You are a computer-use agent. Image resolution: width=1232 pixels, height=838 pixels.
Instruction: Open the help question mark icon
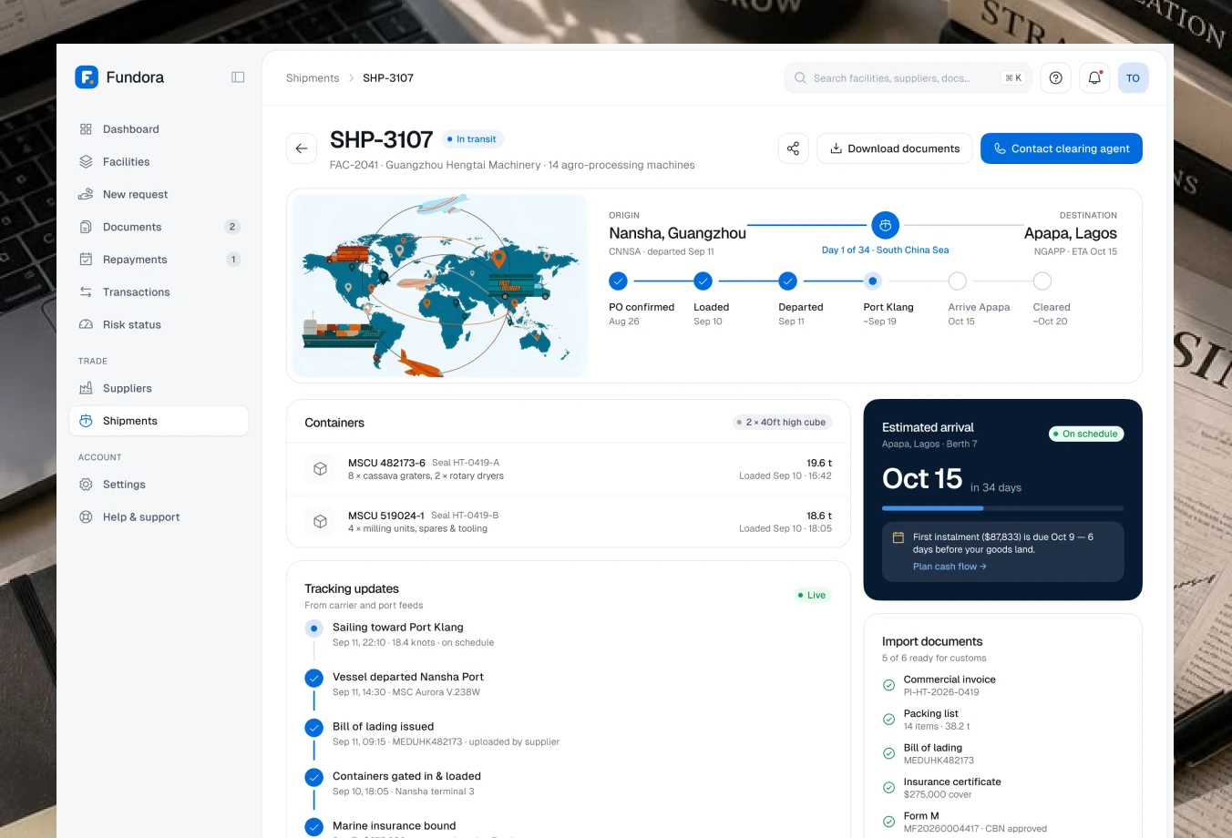pyautogui.click(x=1055, y=78)
